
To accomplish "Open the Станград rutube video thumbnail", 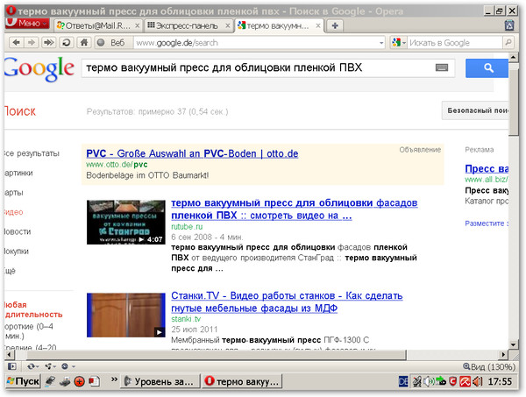I will tap(125, 222).
